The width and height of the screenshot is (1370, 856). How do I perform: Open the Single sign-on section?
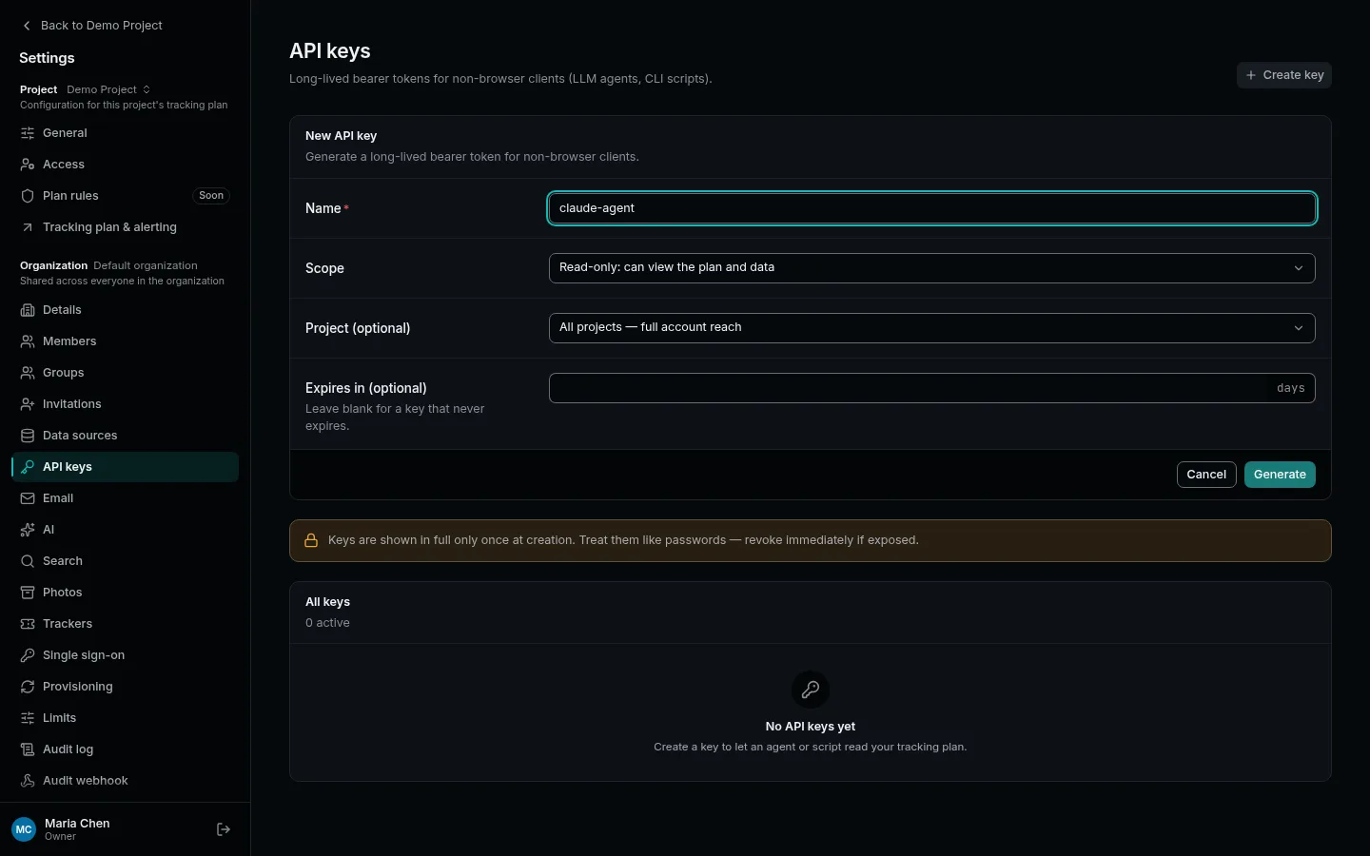click(125, 655)
